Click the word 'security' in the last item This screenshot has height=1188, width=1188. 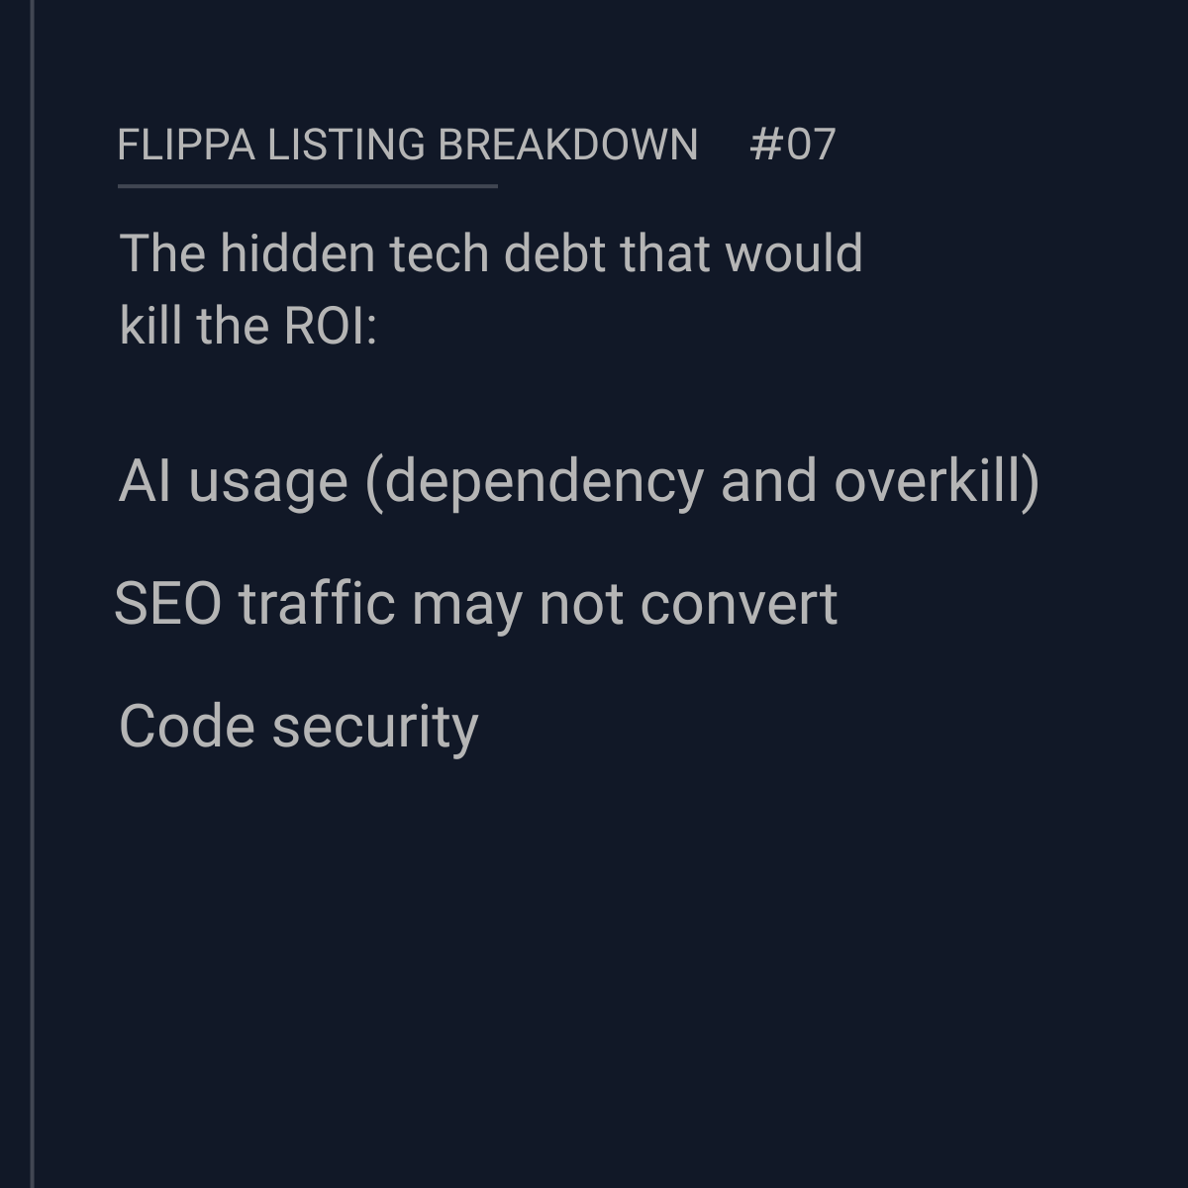tap(374, 727)
